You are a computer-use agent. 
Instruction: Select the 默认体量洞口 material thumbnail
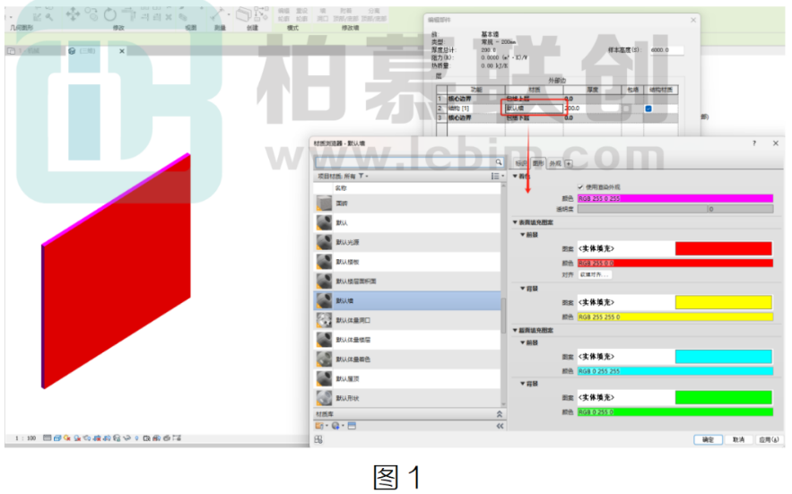tap(325, 320)
